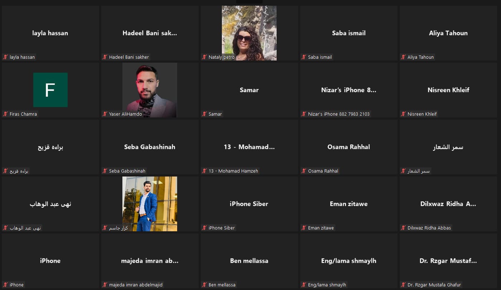This screenshot has width=501, height=290.
Task: Click muted mic icon for Dilxwaz Ridha Abbas
Action: click(403, 228)
